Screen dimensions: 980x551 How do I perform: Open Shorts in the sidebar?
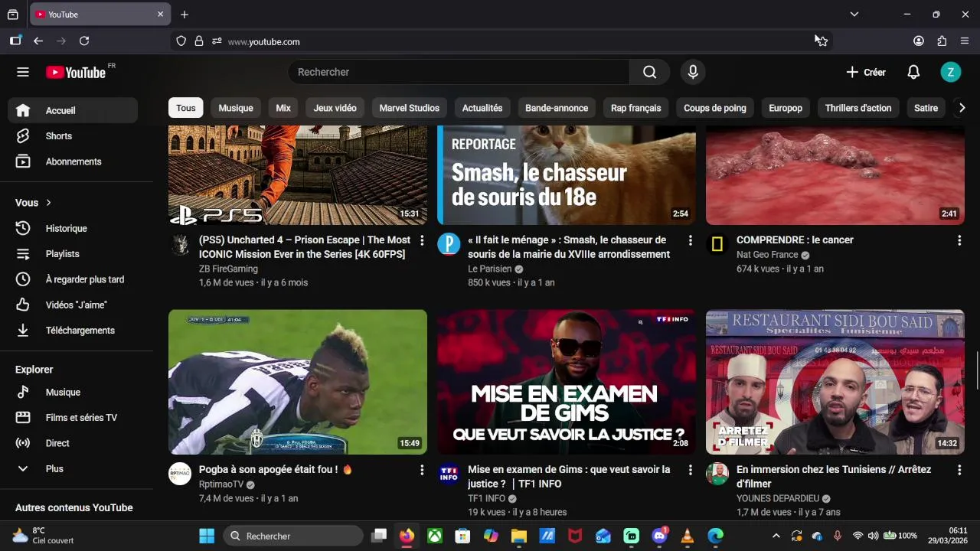[x=73, y=136]
